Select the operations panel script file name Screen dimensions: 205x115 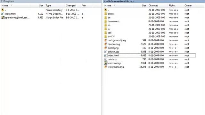tap(17, 18)
